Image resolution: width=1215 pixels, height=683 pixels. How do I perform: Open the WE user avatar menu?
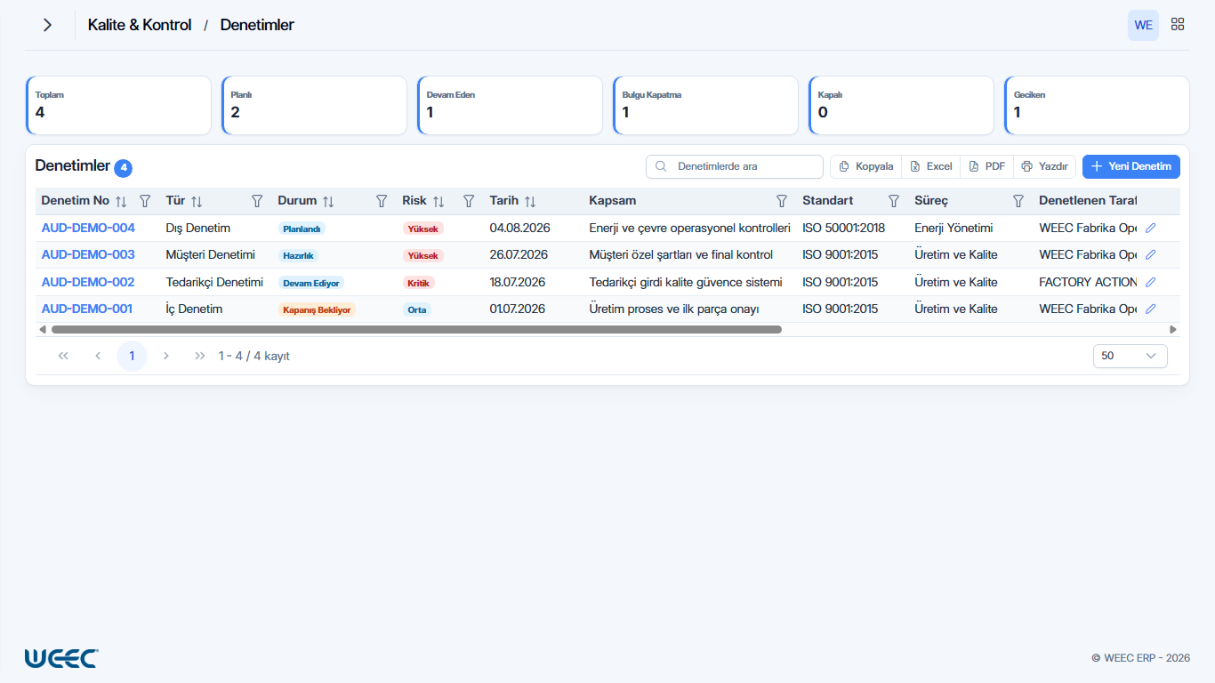pyautogui.click(x=1144, y=25)
